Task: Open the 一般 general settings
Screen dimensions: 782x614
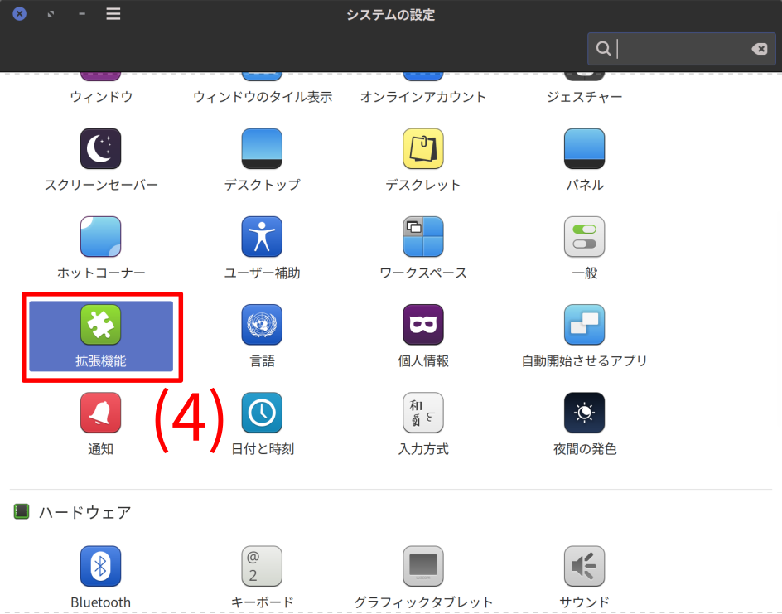Action: [584, 238]
